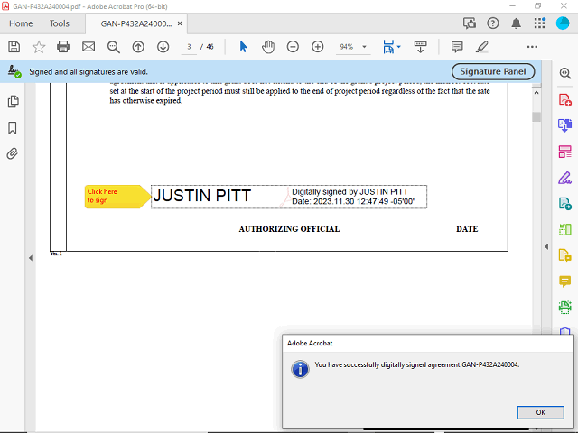Expand more tools ellipsis menu

pyautogui.click(x=533, y=46)
